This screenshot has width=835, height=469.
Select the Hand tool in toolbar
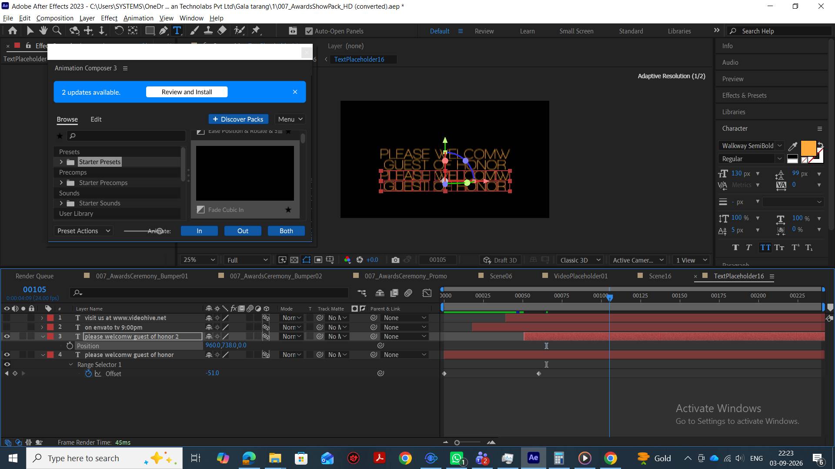click(x=43, y=30)
